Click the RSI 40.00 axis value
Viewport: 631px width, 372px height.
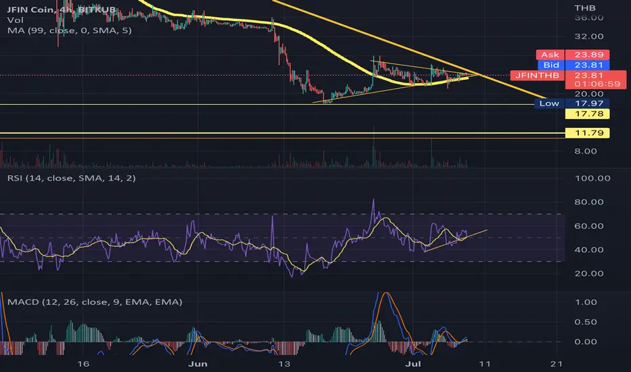click(589, 250)
